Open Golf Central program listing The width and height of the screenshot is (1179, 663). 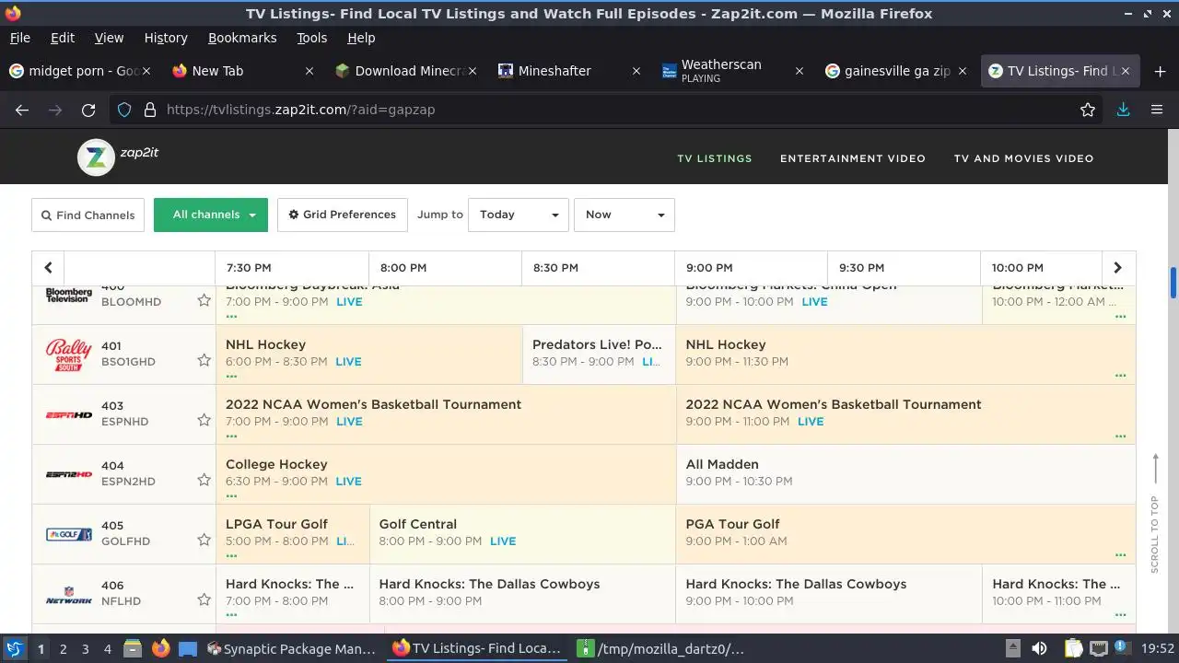point(522,534)
